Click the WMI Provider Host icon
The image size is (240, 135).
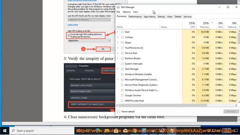pos(122,101)
